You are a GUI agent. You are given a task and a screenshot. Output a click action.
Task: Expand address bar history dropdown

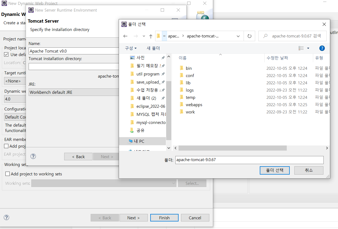click(x=238, y=36)
